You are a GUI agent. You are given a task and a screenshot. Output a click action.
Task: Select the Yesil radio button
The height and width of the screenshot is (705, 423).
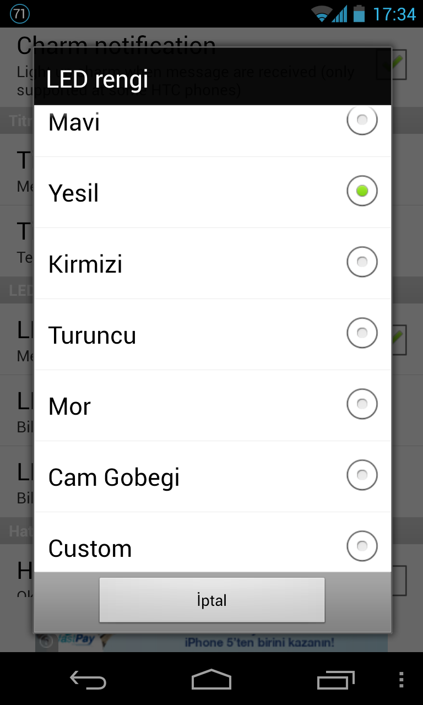pos(362,191)
